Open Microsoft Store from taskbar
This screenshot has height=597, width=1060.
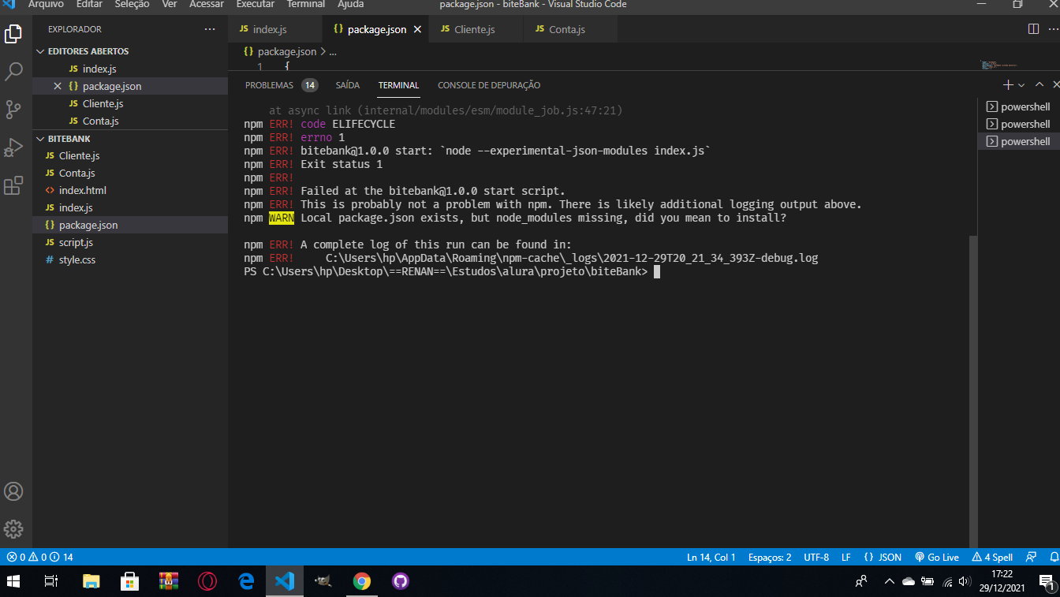130,581
